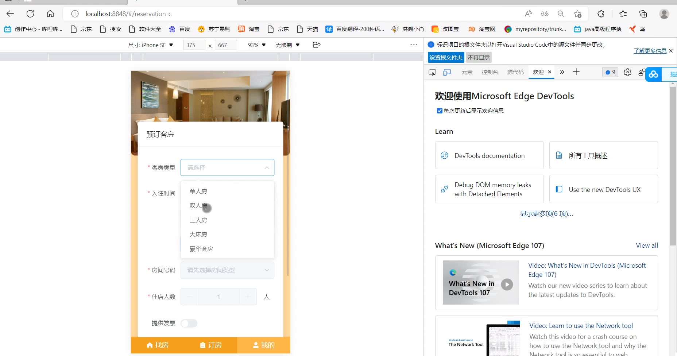
Task: Open DevTools settings gear
Action: 627,72
